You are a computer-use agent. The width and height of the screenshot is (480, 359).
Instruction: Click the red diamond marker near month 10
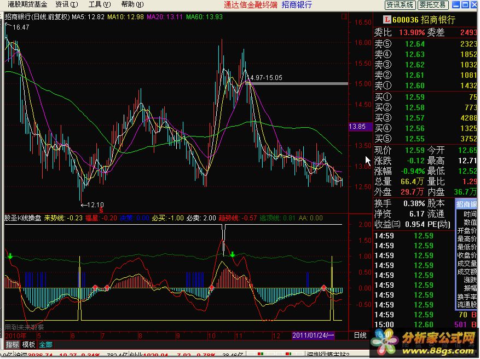[x=211, y=288]
